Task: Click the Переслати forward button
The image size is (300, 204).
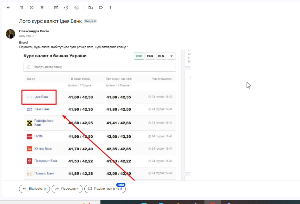Action: 67,189
